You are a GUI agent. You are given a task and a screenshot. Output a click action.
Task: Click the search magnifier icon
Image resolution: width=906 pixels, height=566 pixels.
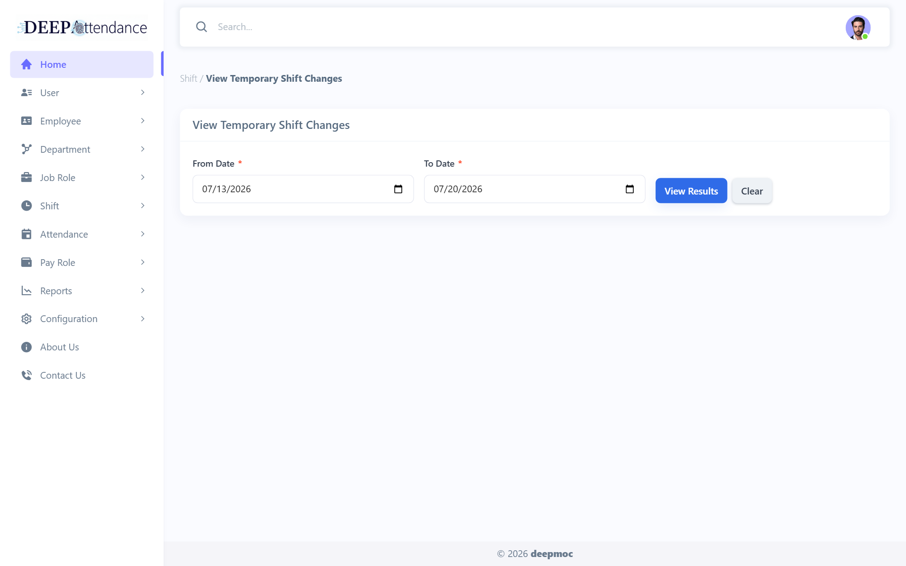pyautogui.click(x=201, y=27)
